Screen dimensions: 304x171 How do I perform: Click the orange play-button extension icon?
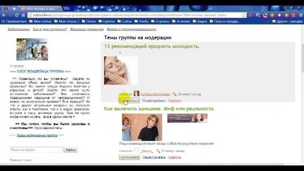[x=272, y=15]
